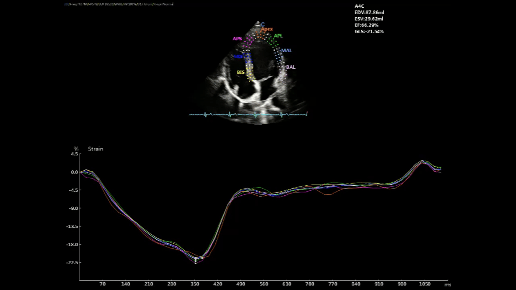
Task: Click the 350 tick on the time axis
Action: [x=195, y=284]
